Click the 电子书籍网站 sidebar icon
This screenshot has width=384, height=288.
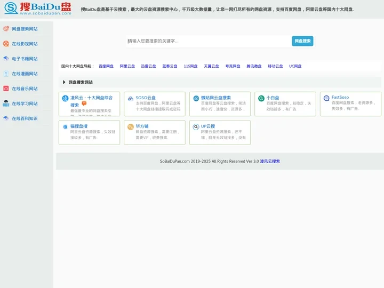point(6,59)
